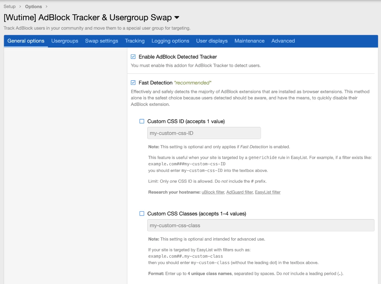This screenshot has height=284, width=381.
Task: Uncheck the Fast Detection checkbox
Action: click(x=133, y=83)
